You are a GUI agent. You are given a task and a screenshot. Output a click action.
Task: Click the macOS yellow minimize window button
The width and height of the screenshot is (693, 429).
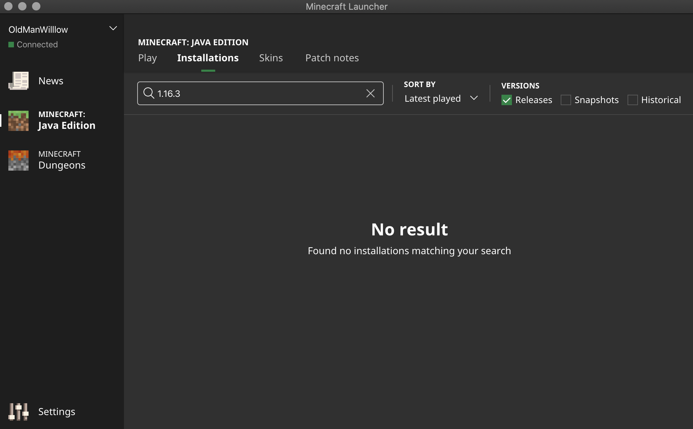(x=22, y=6)
